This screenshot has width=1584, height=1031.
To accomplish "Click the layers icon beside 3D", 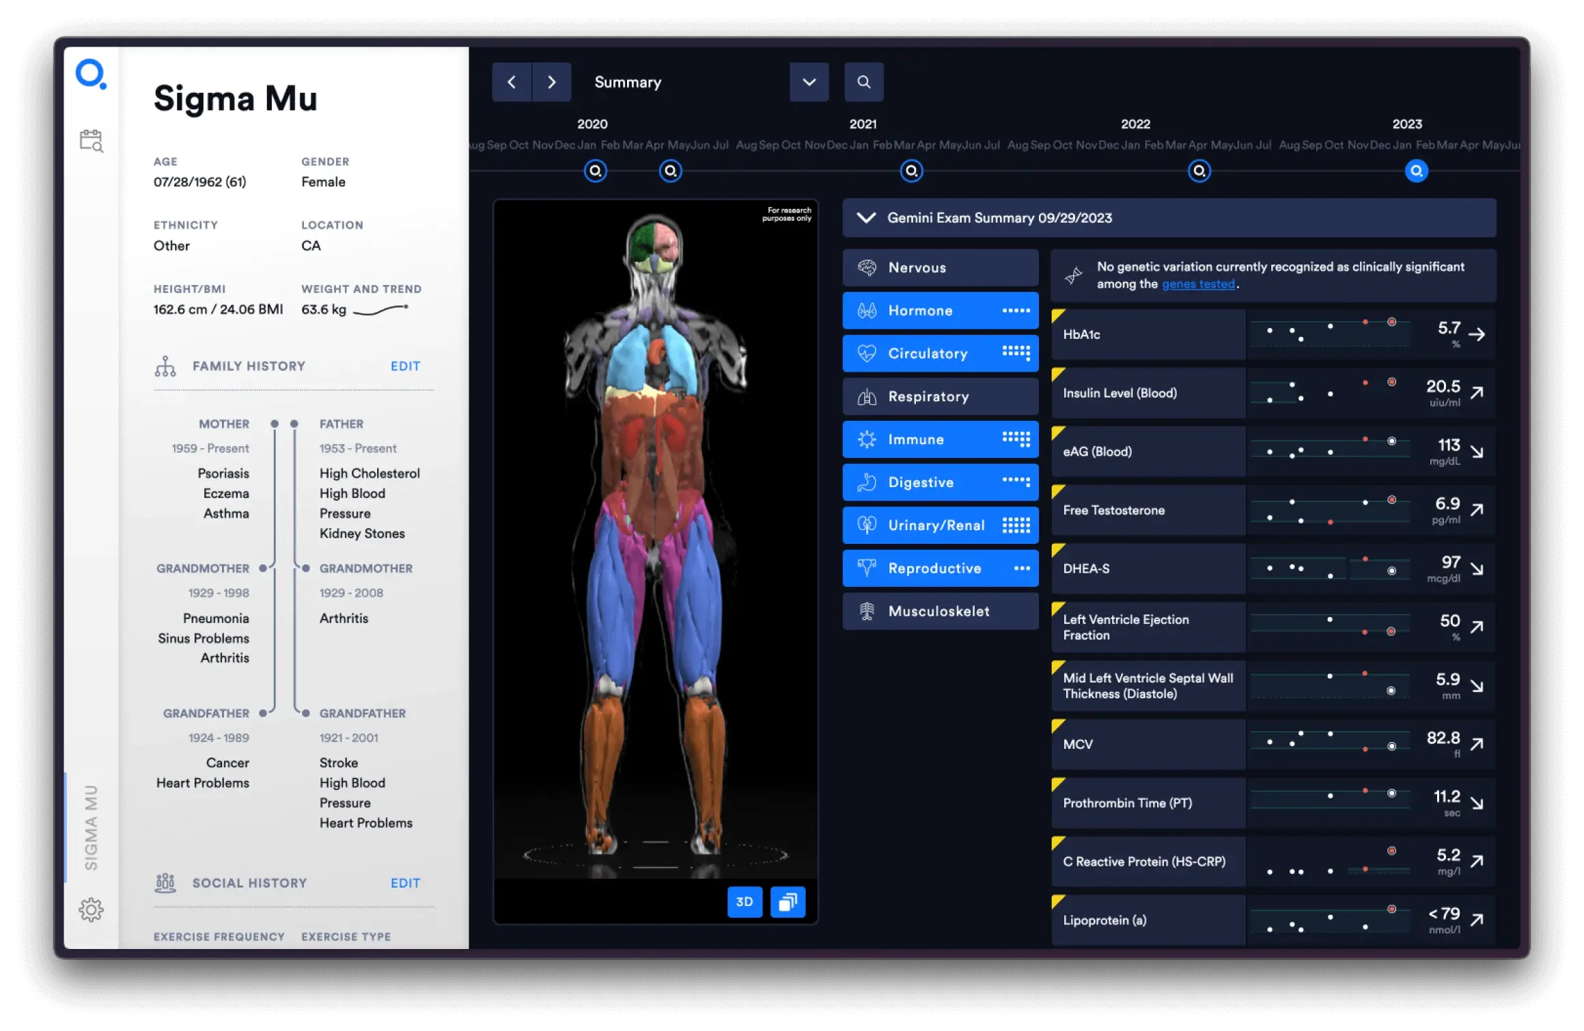I will tap(788, 902).
